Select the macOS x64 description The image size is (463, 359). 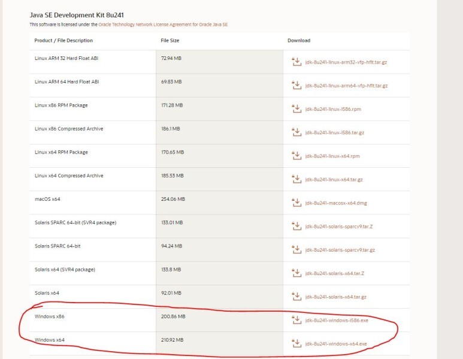point(47,199)
